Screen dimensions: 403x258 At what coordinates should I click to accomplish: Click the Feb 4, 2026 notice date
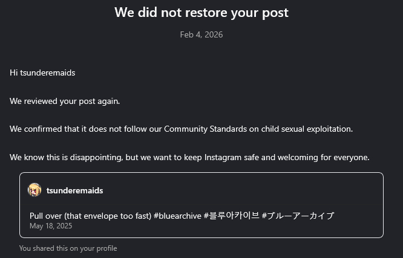click(201, 34)
